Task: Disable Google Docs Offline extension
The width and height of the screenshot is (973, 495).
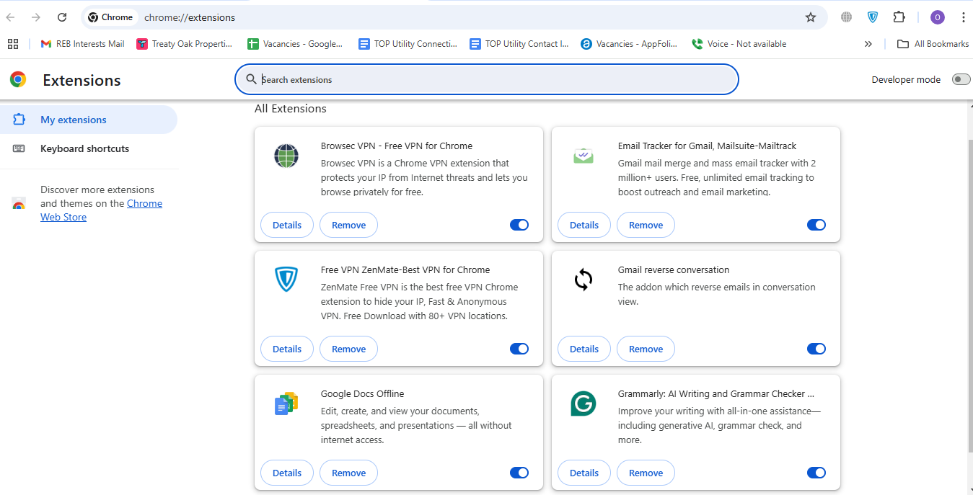Action: pos(519,473)
